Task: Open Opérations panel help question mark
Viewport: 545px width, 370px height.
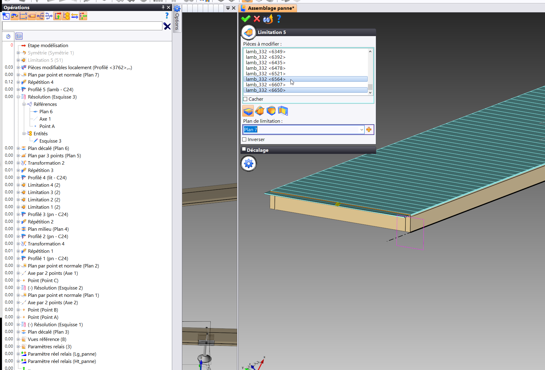Action: point(167,16)
